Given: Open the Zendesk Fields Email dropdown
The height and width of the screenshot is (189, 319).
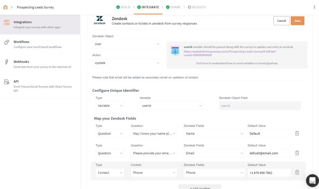Looking at the screenshot, I should (x=214, y=153).
